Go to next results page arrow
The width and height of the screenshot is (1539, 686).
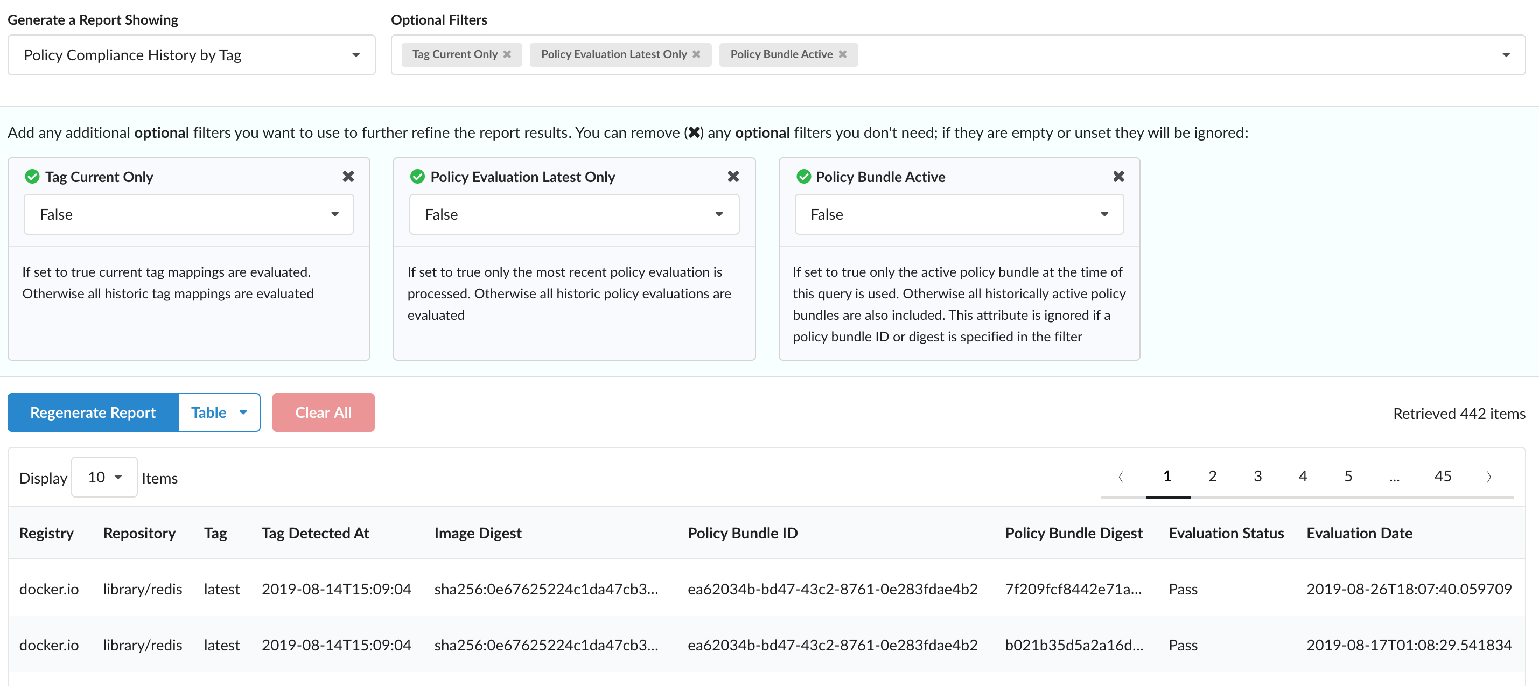point(1488,477)
